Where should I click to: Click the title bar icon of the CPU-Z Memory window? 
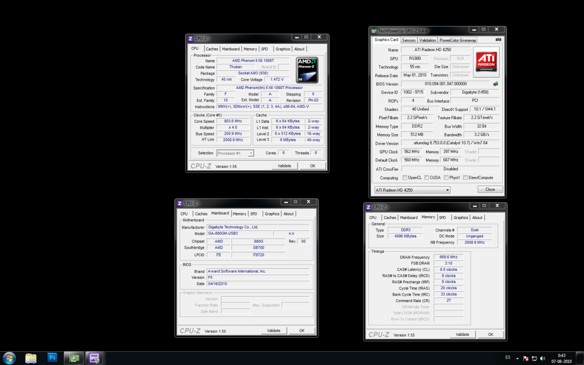tap(368, 207)
